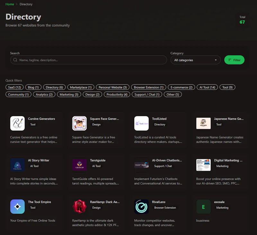
Task: Open the Cursive Generators logo icon
Action: pos(17,123)
